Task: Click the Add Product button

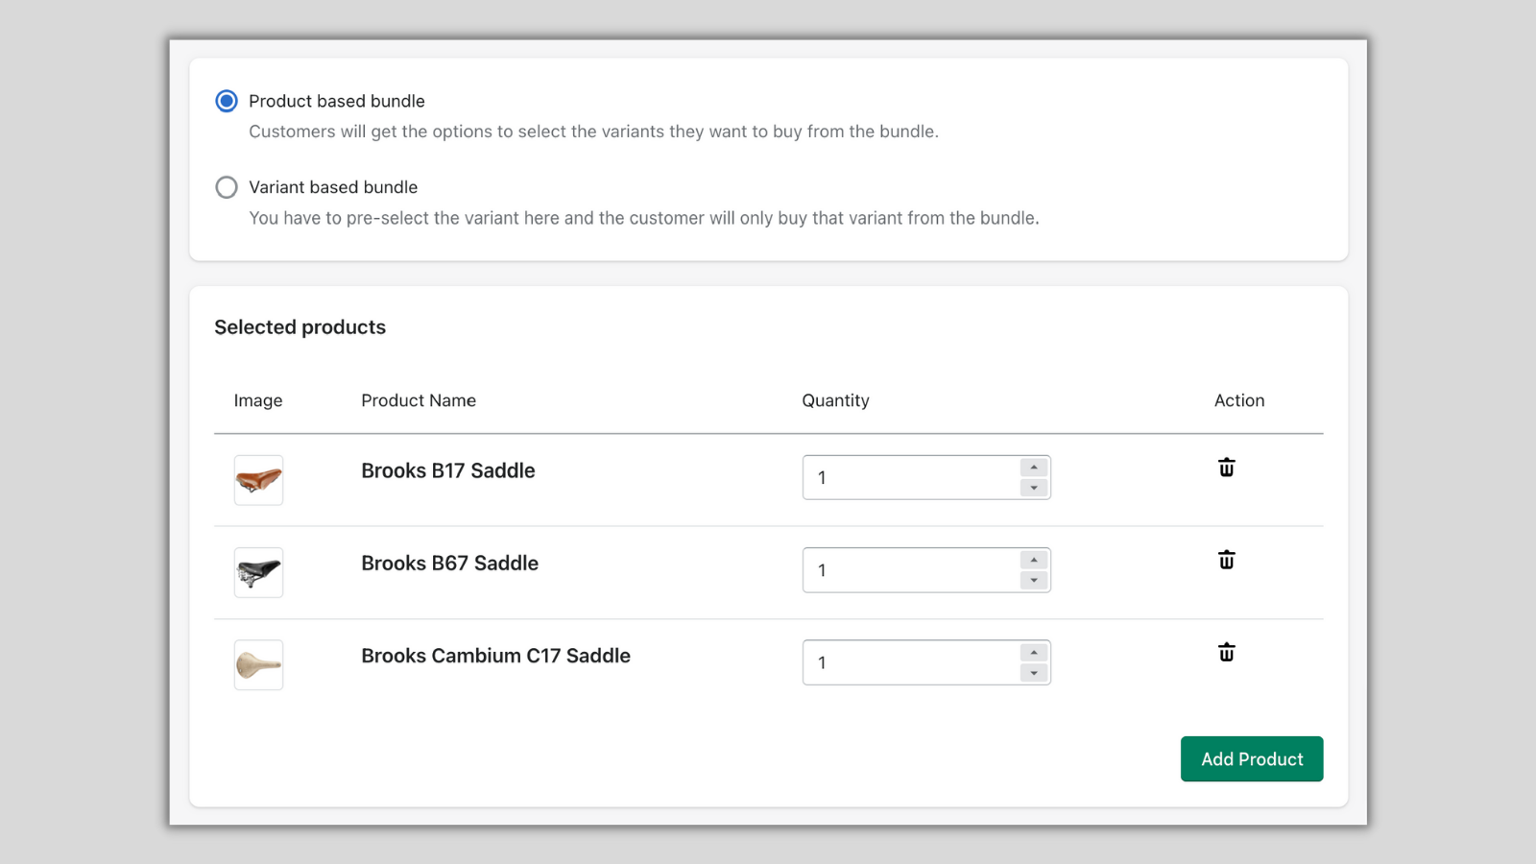Action: (x=1251, y=758)
